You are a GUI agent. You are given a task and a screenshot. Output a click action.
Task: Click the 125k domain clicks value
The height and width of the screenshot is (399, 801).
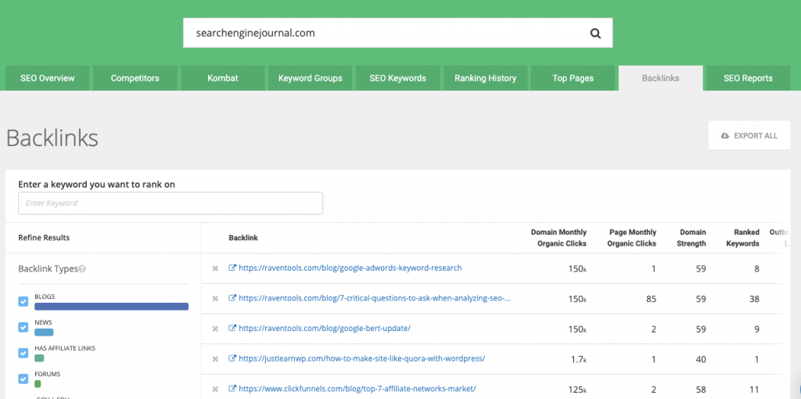[577, 390]
